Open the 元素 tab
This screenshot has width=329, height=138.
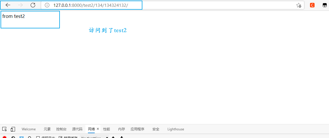47,129
